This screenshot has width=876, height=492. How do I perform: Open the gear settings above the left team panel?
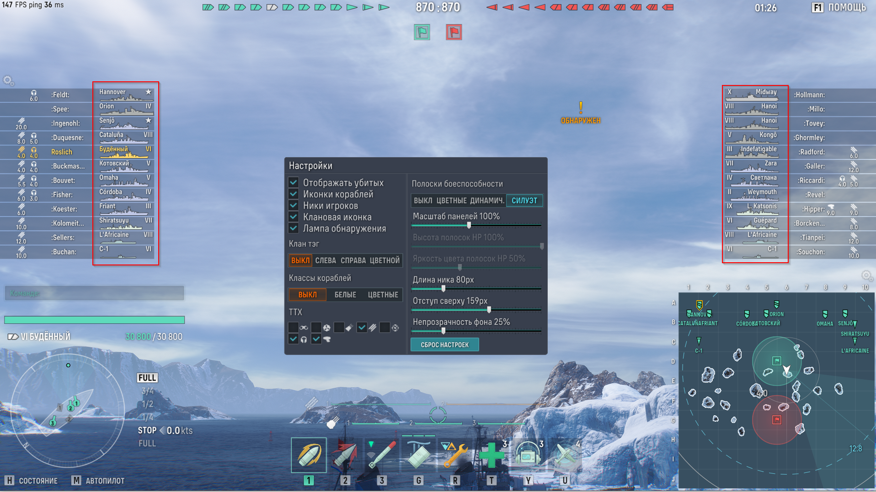coord(8,81)
